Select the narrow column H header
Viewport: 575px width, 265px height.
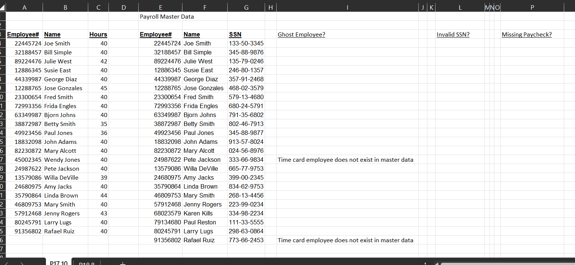270,7
